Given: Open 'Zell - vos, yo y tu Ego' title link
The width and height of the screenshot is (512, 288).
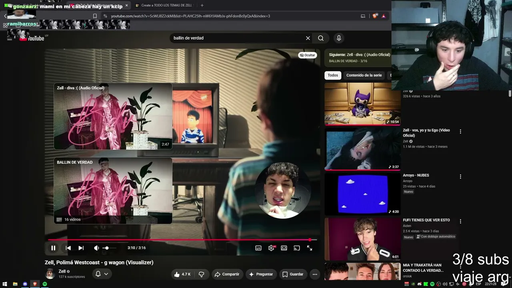Looking at the screenshot, I should point(426,133).
